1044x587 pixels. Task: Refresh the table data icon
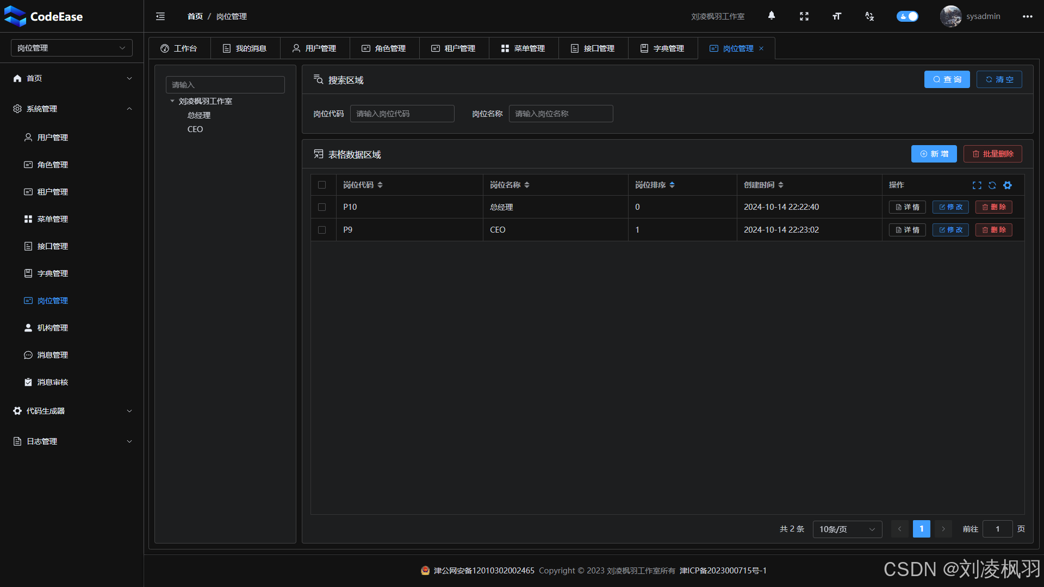tap(992, 185)
